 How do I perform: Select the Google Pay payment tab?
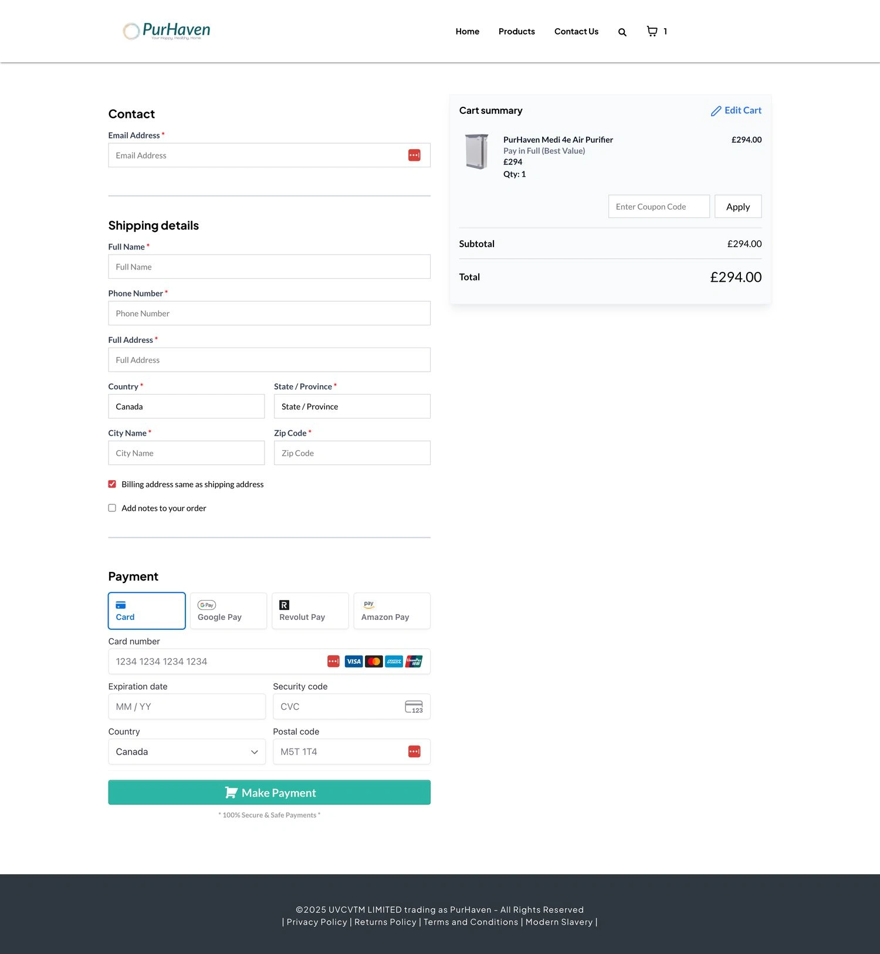(229, 611)
